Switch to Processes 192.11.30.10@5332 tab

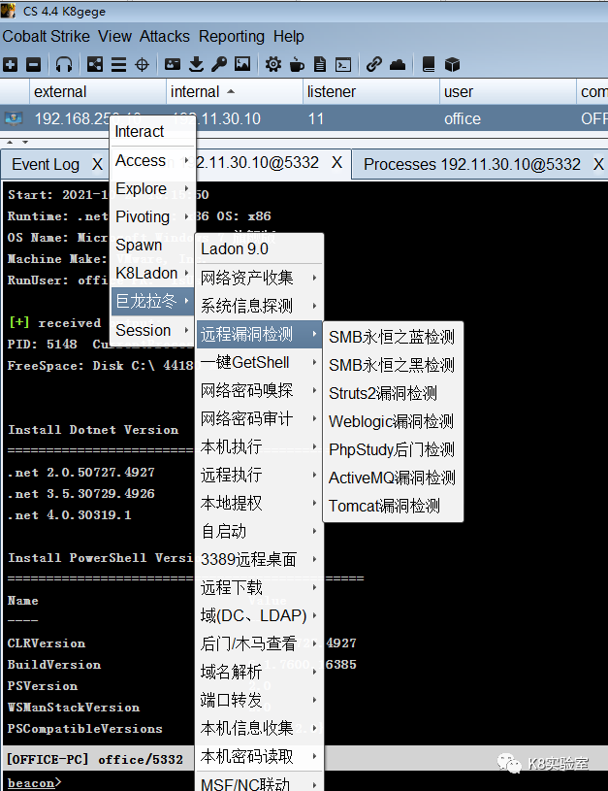click(x=472, y=164)
